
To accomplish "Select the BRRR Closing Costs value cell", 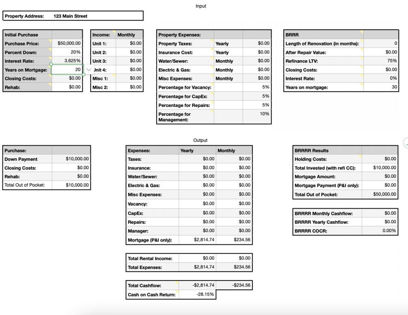I will [381, 70].
